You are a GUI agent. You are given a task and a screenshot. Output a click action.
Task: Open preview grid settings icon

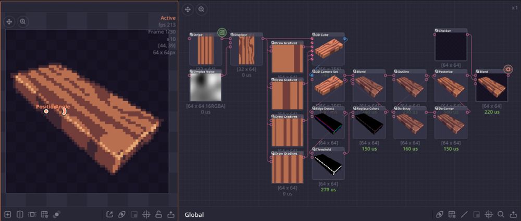tap(44, 214)
